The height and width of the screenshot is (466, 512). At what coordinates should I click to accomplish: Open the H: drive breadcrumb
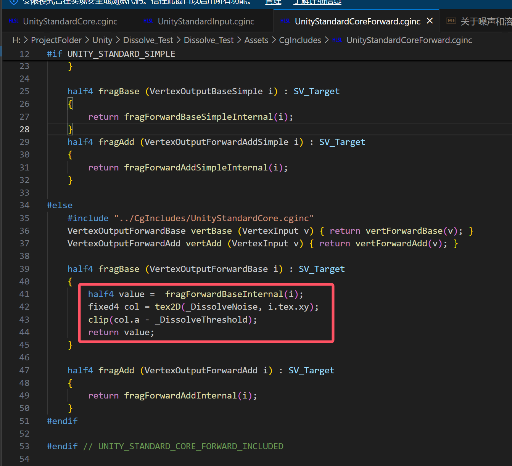pyautogui.click(x=16, y=40)
